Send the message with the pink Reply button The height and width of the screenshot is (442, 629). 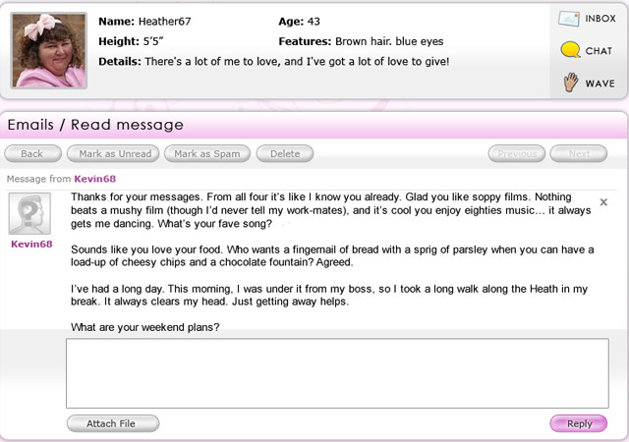pos(579,423)
